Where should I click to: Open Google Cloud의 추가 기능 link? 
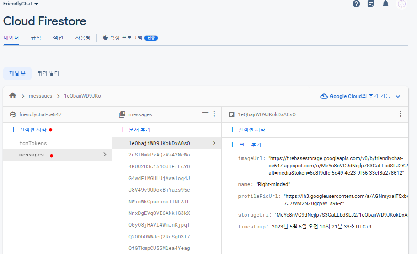[360, 96]
